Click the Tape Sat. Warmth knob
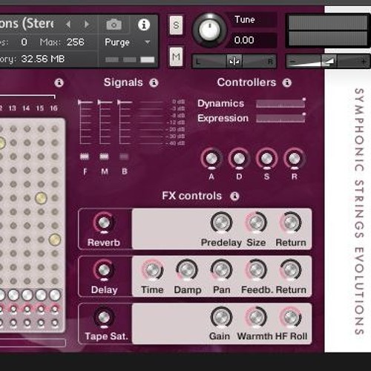Screen dimensions: 371x371 256,317
